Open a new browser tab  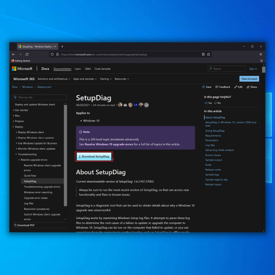pos(62,46)
